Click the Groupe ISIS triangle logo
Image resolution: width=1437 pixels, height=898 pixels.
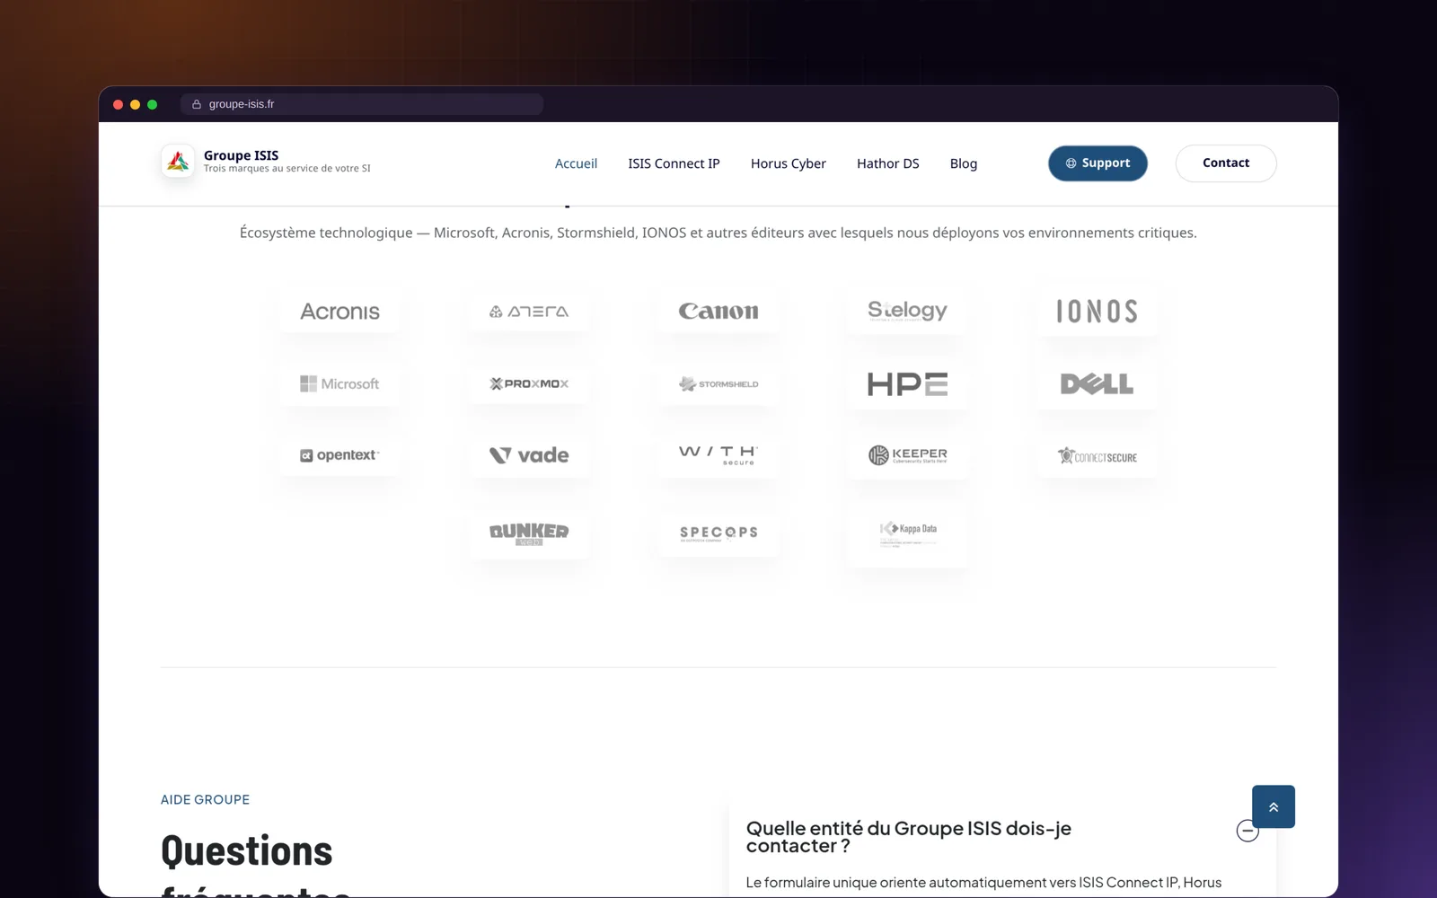[x=178, y=162]
